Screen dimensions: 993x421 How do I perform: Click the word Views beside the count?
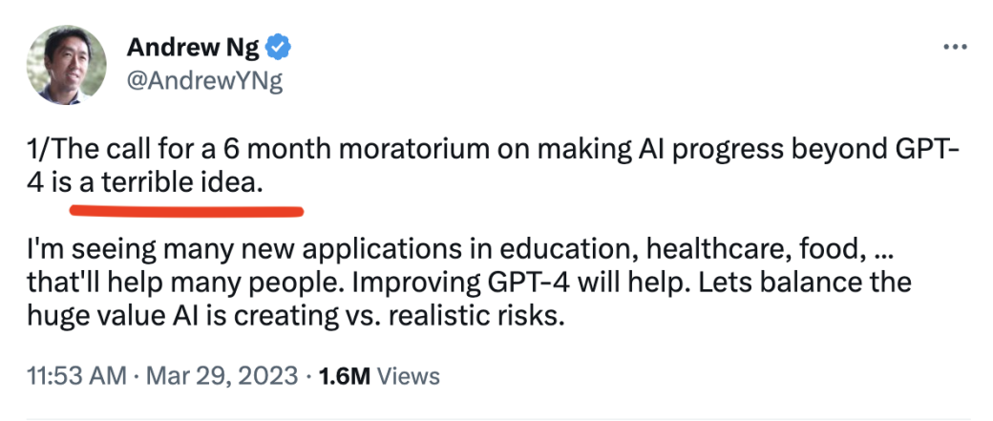click(410, 376)
